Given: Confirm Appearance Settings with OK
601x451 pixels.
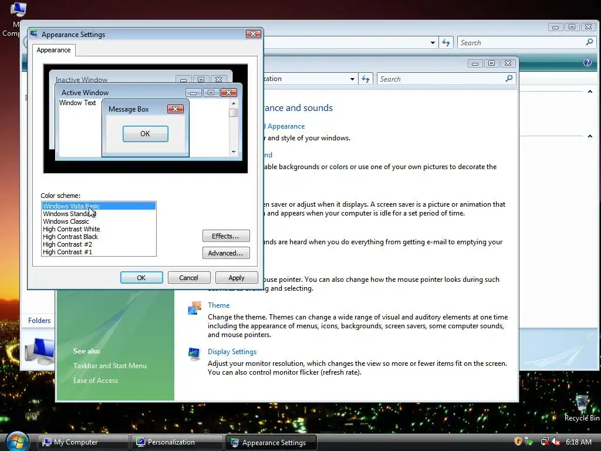Looking at the screenshot, I should pyautogui.click(x=141, y=278).
